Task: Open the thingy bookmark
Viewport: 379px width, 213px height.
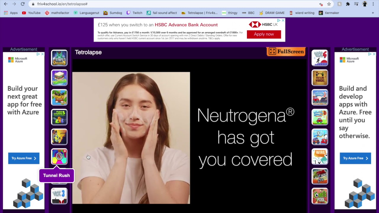Action: [x=229, y=13]
